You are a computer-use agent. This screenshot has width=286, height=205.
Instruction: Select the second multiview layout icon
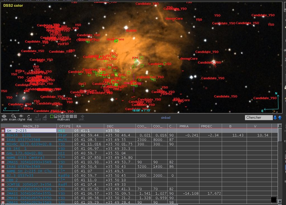[x=56, y=116]
